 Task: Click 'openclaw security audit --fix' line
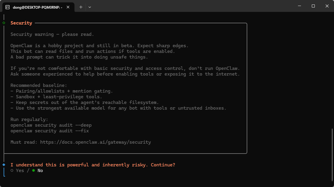coord(50,131)
